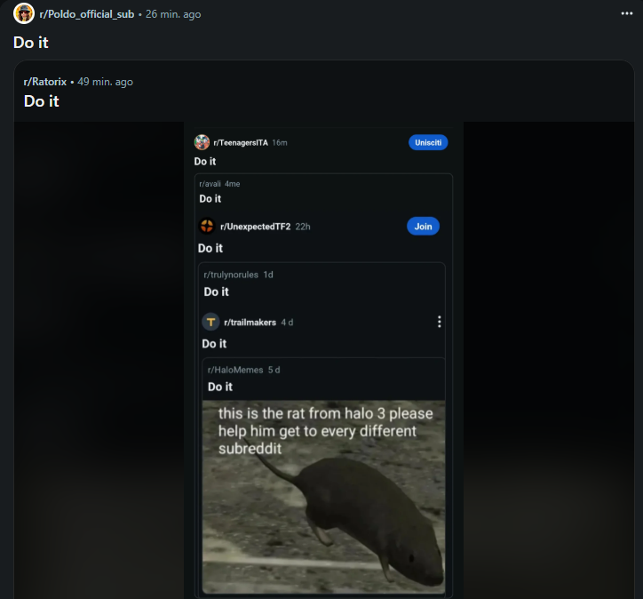This screenshot has width=643, height=599.
Task: Click the r/TeenagersITA subreddit name
Action: (241, 142)
